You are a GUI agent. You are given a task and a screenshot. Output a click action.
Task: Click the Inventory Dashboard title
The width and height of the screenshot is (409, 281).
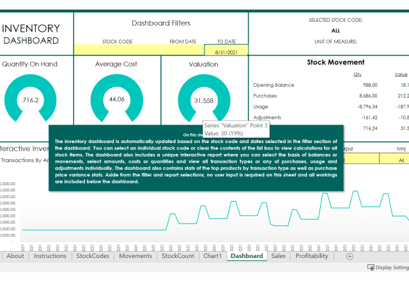click(31, 34)
